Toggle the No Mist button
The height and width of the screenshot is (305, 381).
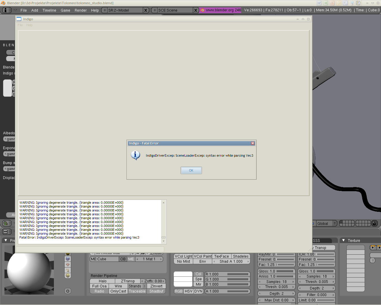tap(183, 261)
